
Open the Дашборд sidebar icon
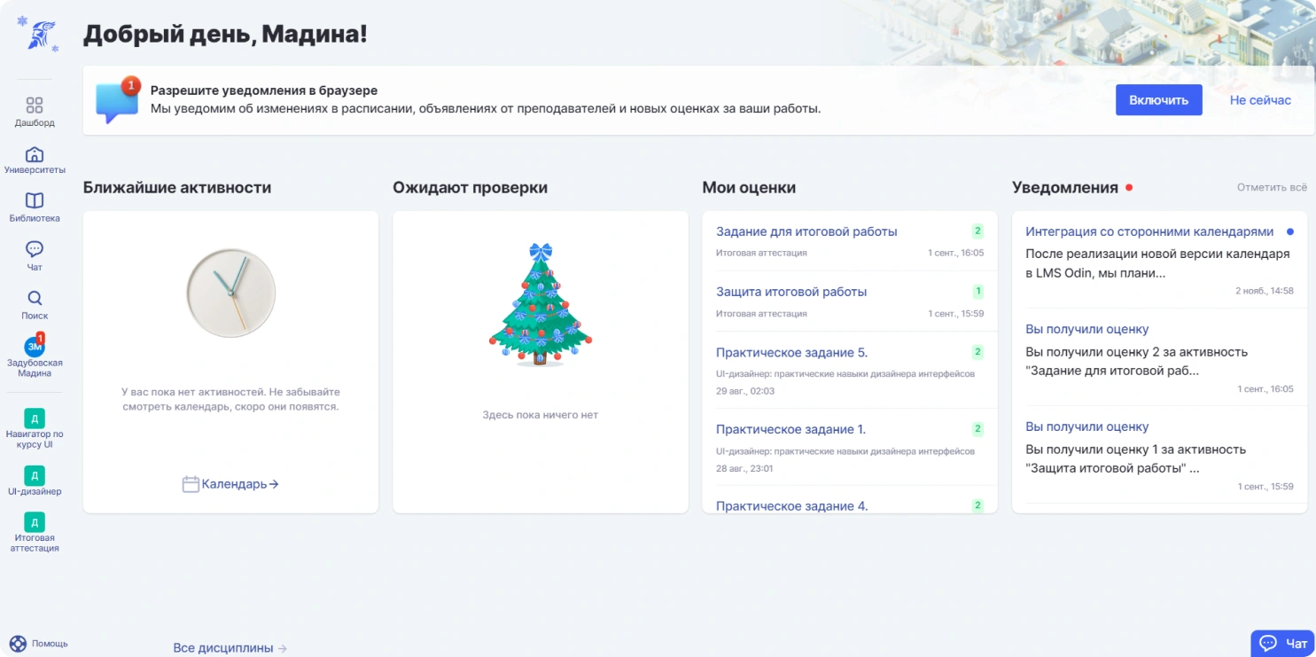[x=35, y=106]
